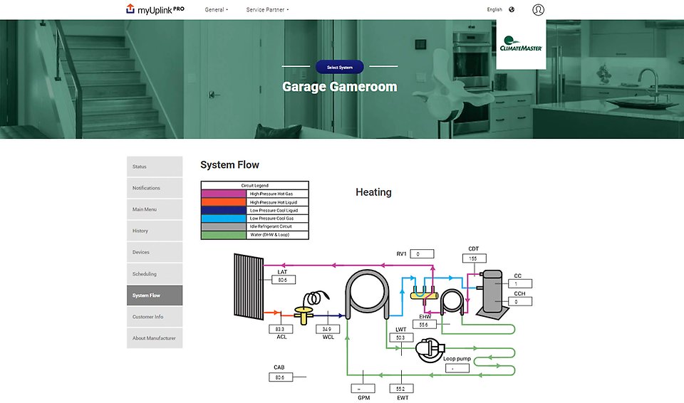Open the user profile icon

pos(538,10)
